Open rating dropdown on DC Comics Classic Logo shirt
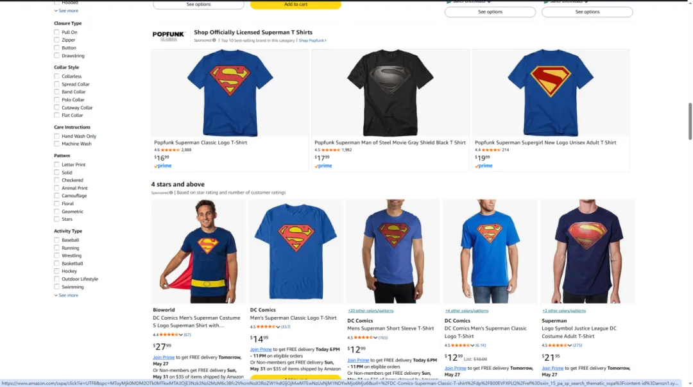Viewport: 693px width, 387px height. point(472,345)
